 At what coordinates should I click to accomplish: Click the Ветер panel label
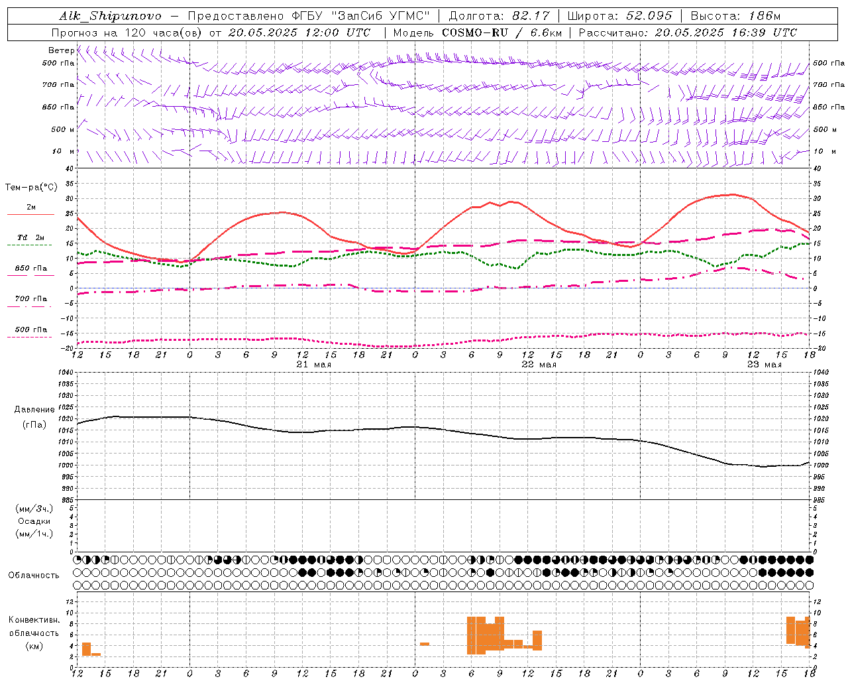61,50
